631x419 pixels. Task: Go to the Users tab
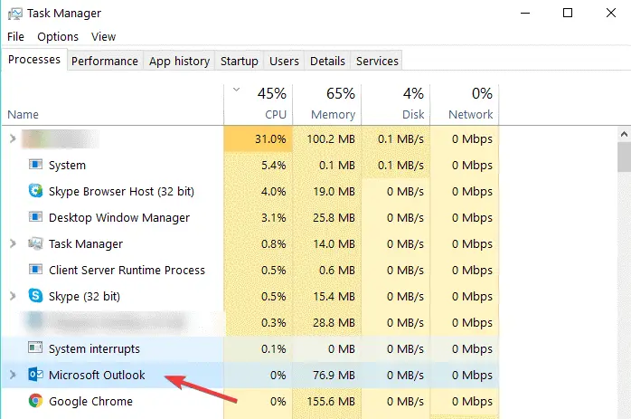284,61
